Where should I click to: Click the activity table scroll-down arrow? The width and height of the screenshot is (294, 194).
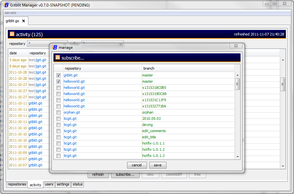283,166
